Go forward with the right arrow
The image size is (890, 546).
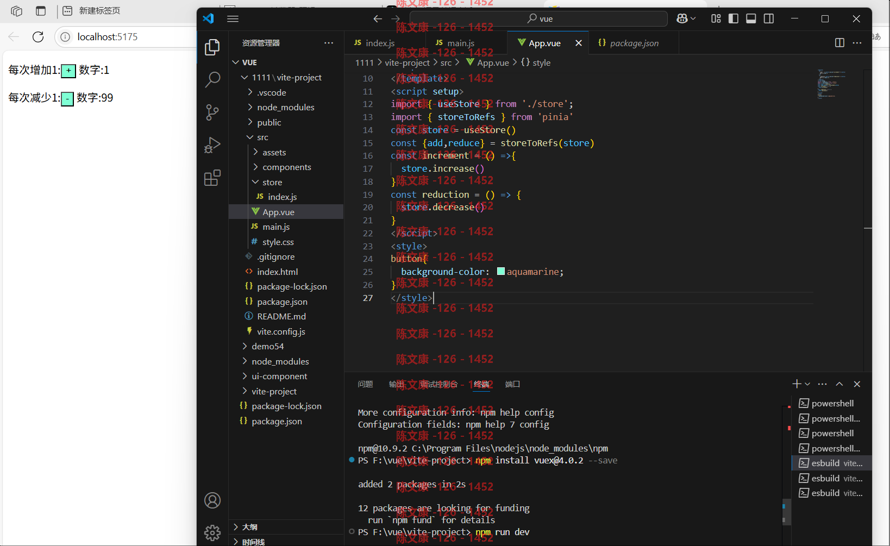(396, 18)
